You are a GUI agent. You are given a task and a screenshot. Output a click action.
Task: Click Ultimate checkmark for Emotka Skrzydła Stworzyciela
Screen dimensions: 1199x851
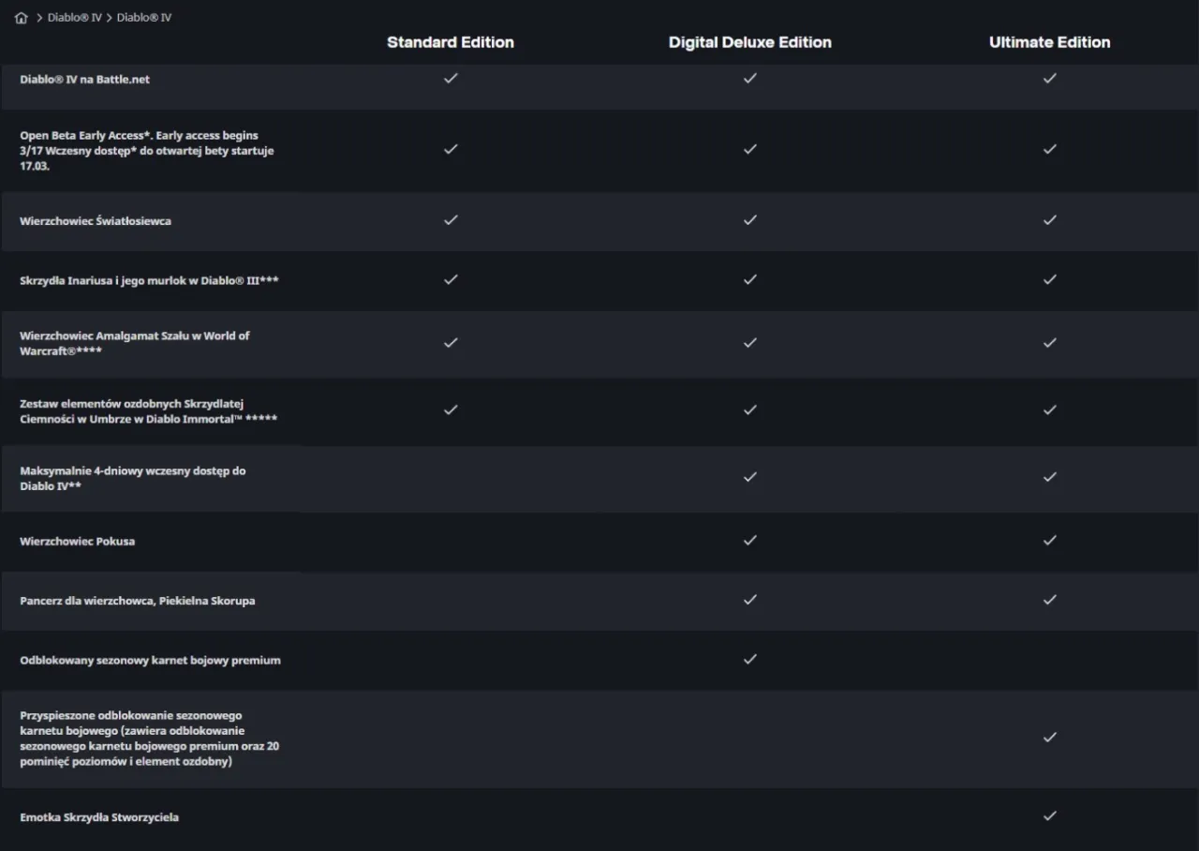click(1049, 816)
